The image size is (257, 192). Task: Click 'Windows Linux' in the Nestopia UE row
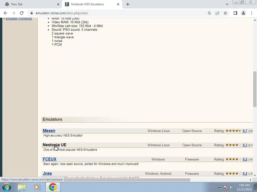(x=159, y=145)
